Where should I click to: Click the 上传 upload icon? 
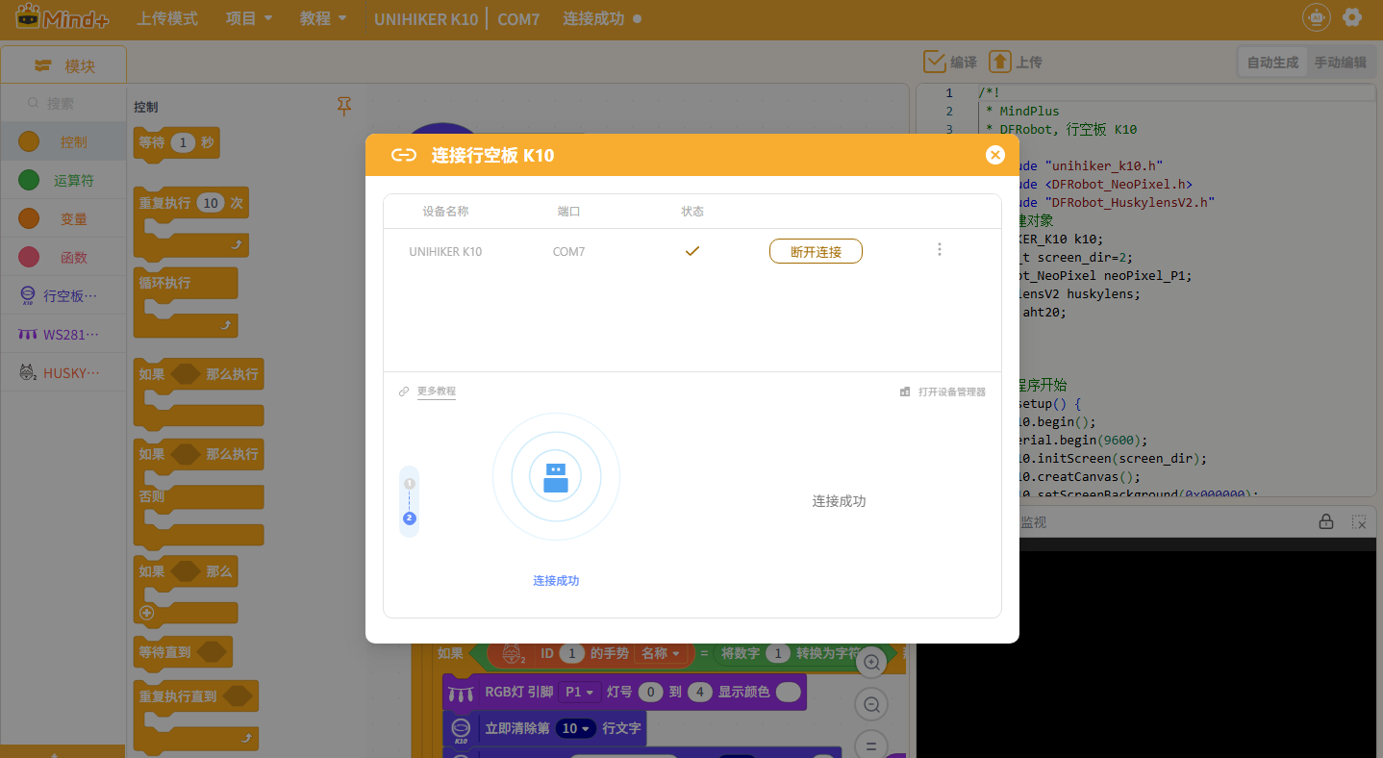click(x=999, y=62)
